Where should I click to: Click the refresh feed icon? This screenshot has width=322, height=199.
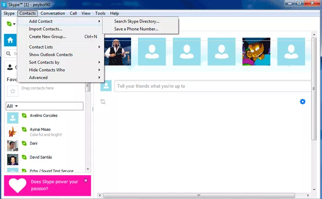[x=103, y=101]
